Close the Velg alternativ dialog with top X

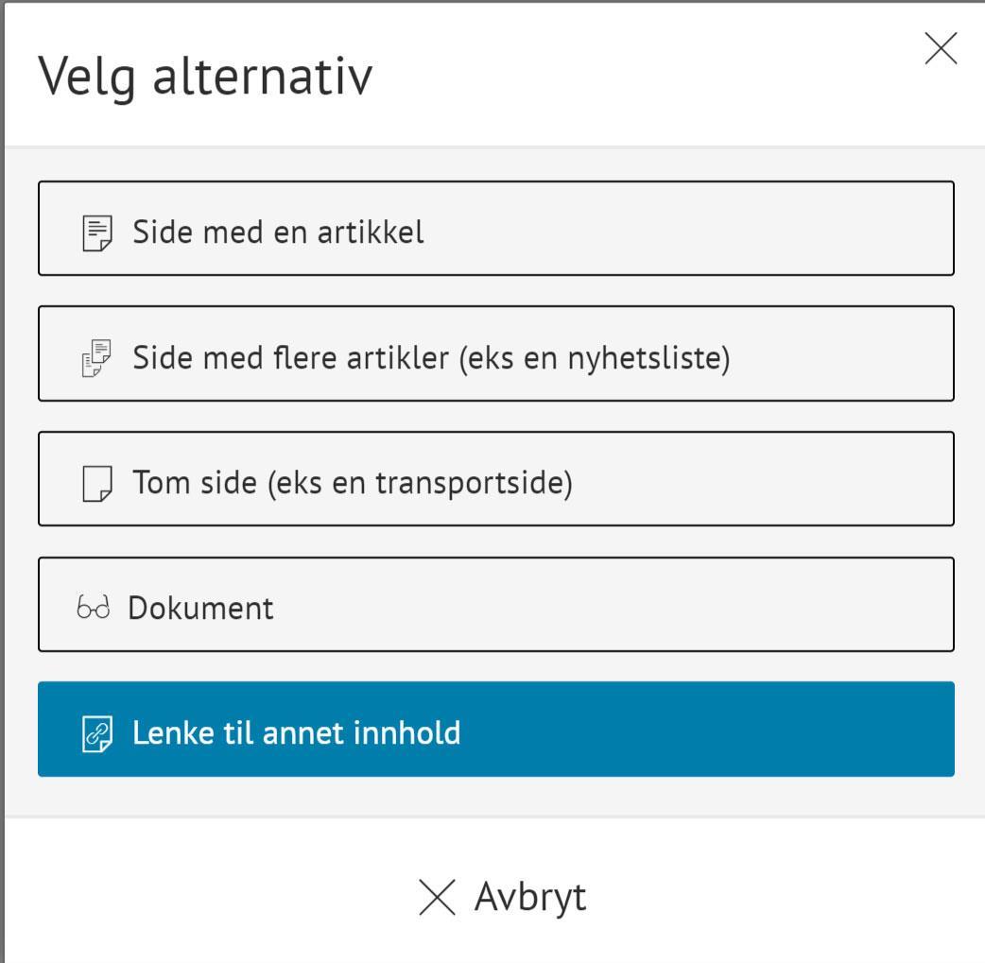[x=941, y=48]
